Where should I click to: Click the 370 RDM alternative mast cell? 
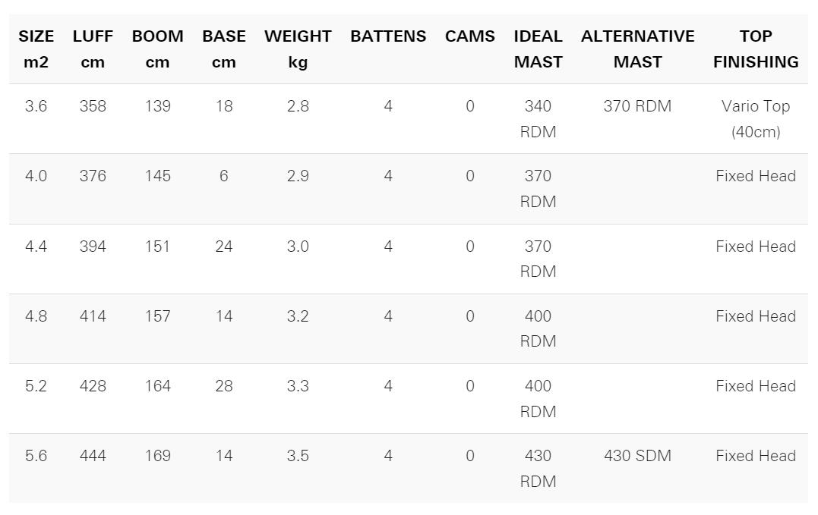[637, 106]
